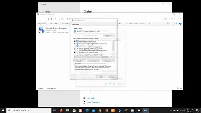
Task: Expand the address bar history dropdown
Action: click(x=162, y=19)
